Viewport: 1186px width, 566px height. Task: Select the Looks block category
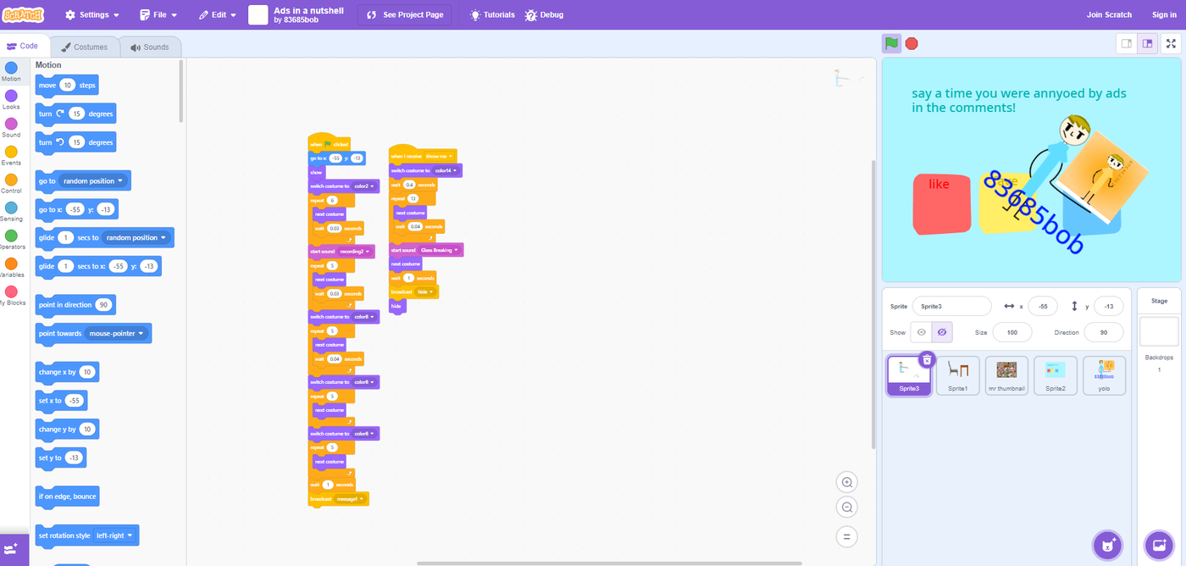(11, 99)
